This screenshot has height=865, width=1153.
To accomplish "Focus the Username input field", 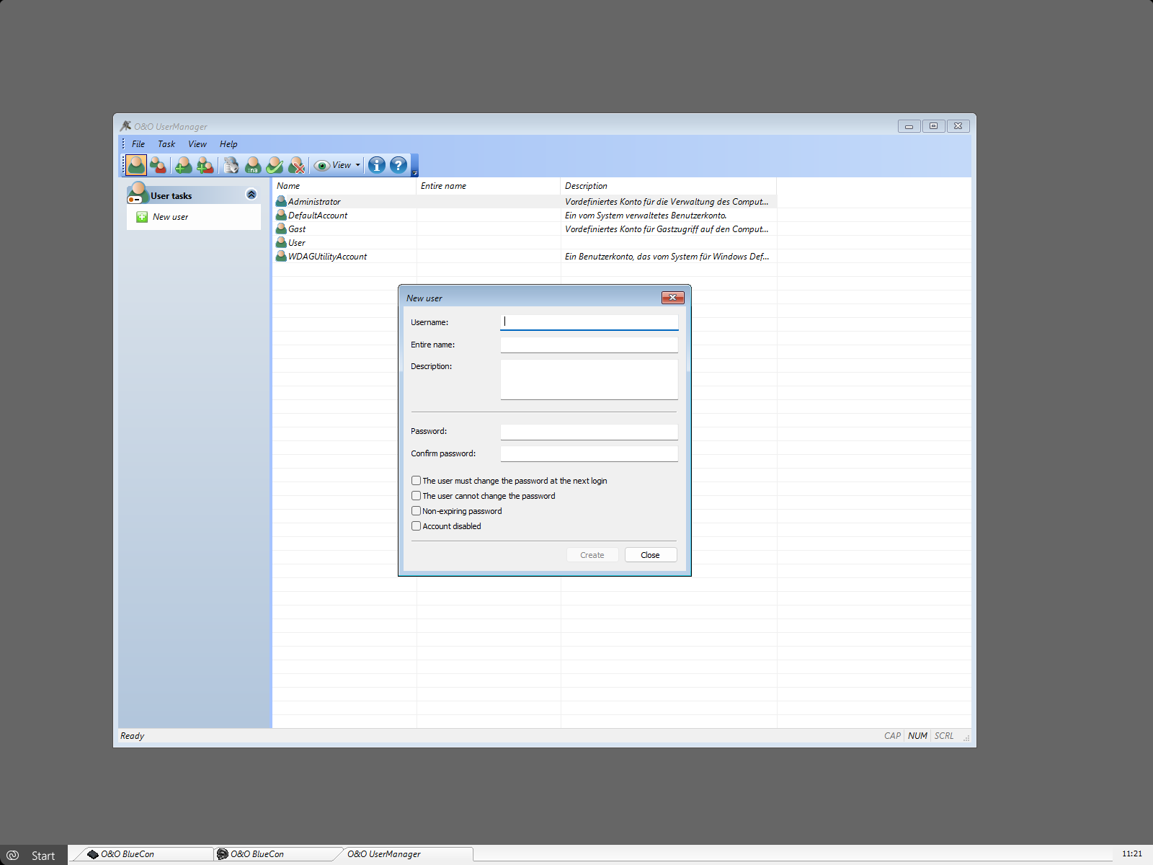I will pyautogui.click(x=589, y=322).
